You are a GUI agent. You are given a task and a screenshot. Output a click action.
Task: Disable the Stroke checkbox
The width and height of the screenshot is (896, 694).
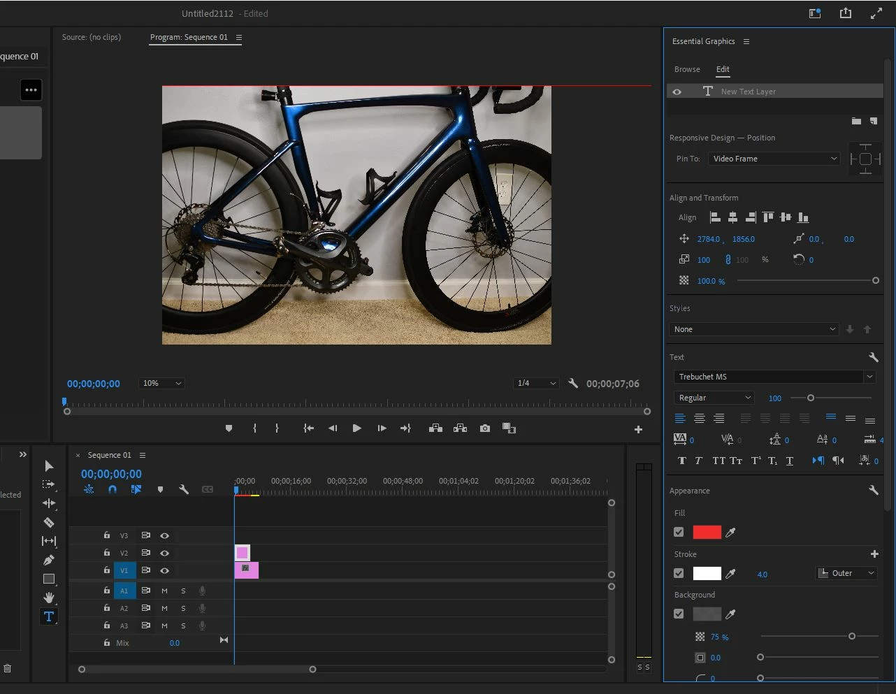(x=679, y=574)
